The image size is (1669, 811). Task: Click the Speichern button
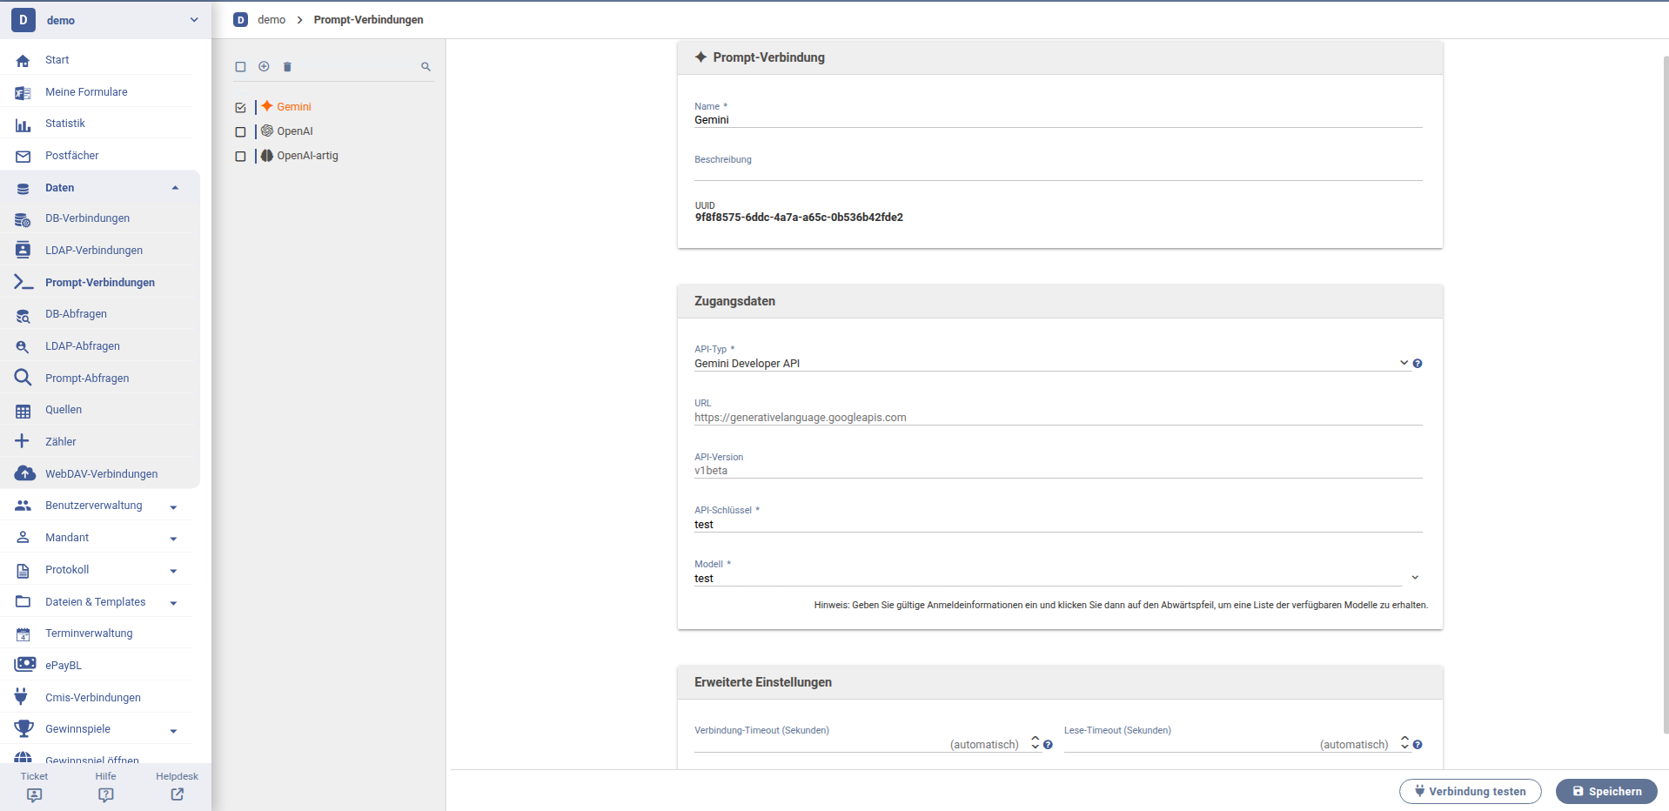tap(1606, 791)
